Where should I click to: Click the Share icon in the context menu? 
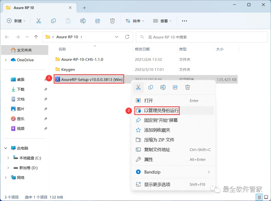click(x=175, y=87)
